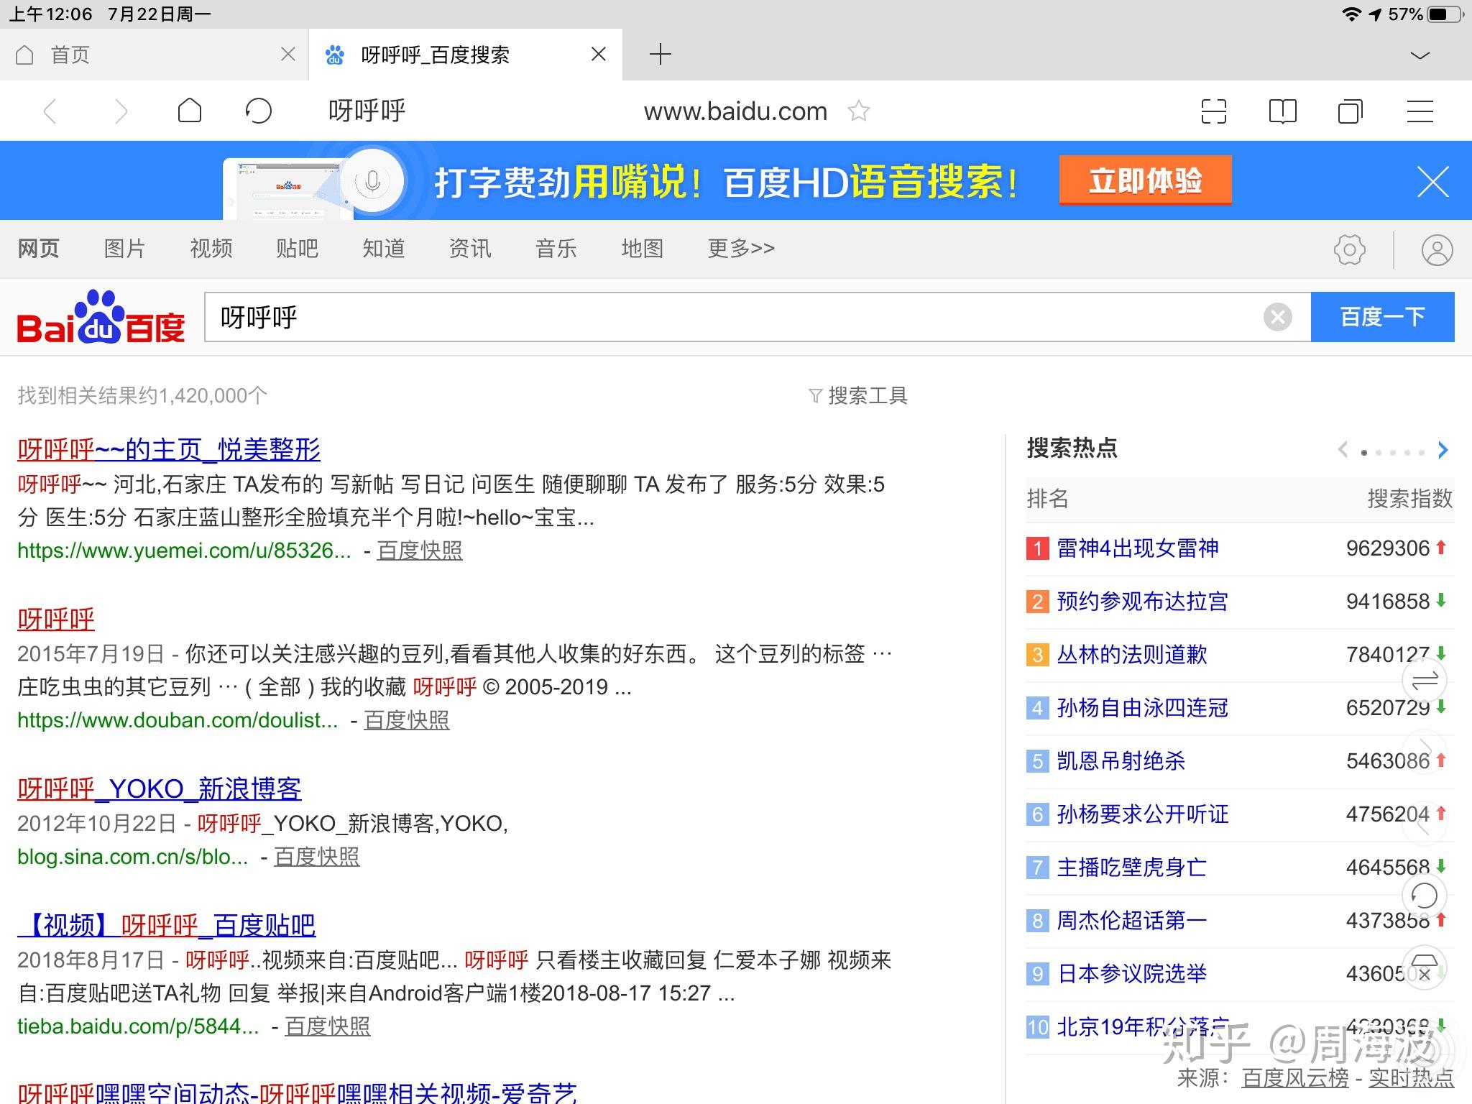Open 搜索工具 filter options

(x=858, y=395)
